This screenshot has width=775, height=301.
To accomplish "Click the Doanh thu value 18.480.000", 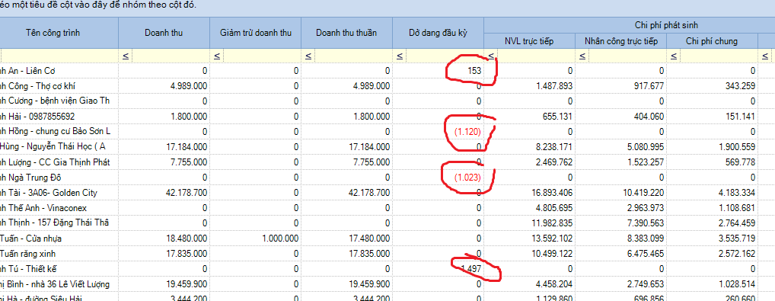I will (x=187, y=239).
